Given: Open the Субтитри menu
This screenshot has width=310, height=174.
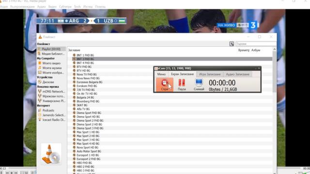Looking at the screenshot, I should pyautogui.click(x=65, y=7).
